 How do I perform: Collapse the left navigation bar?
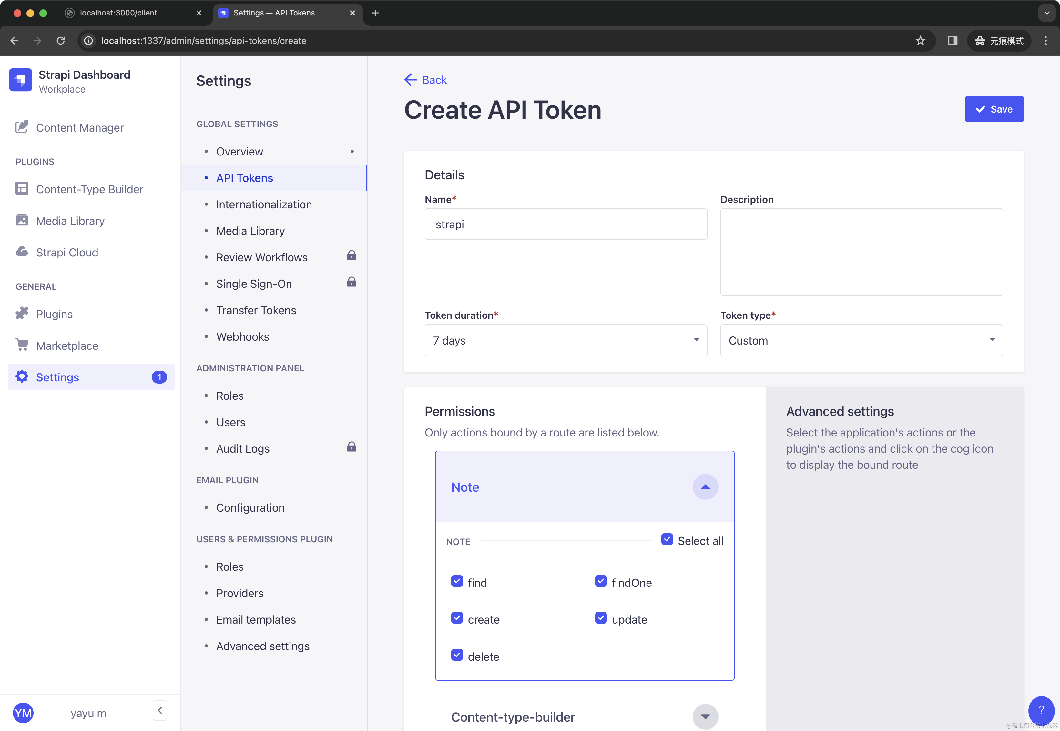(x=159, y=710)
